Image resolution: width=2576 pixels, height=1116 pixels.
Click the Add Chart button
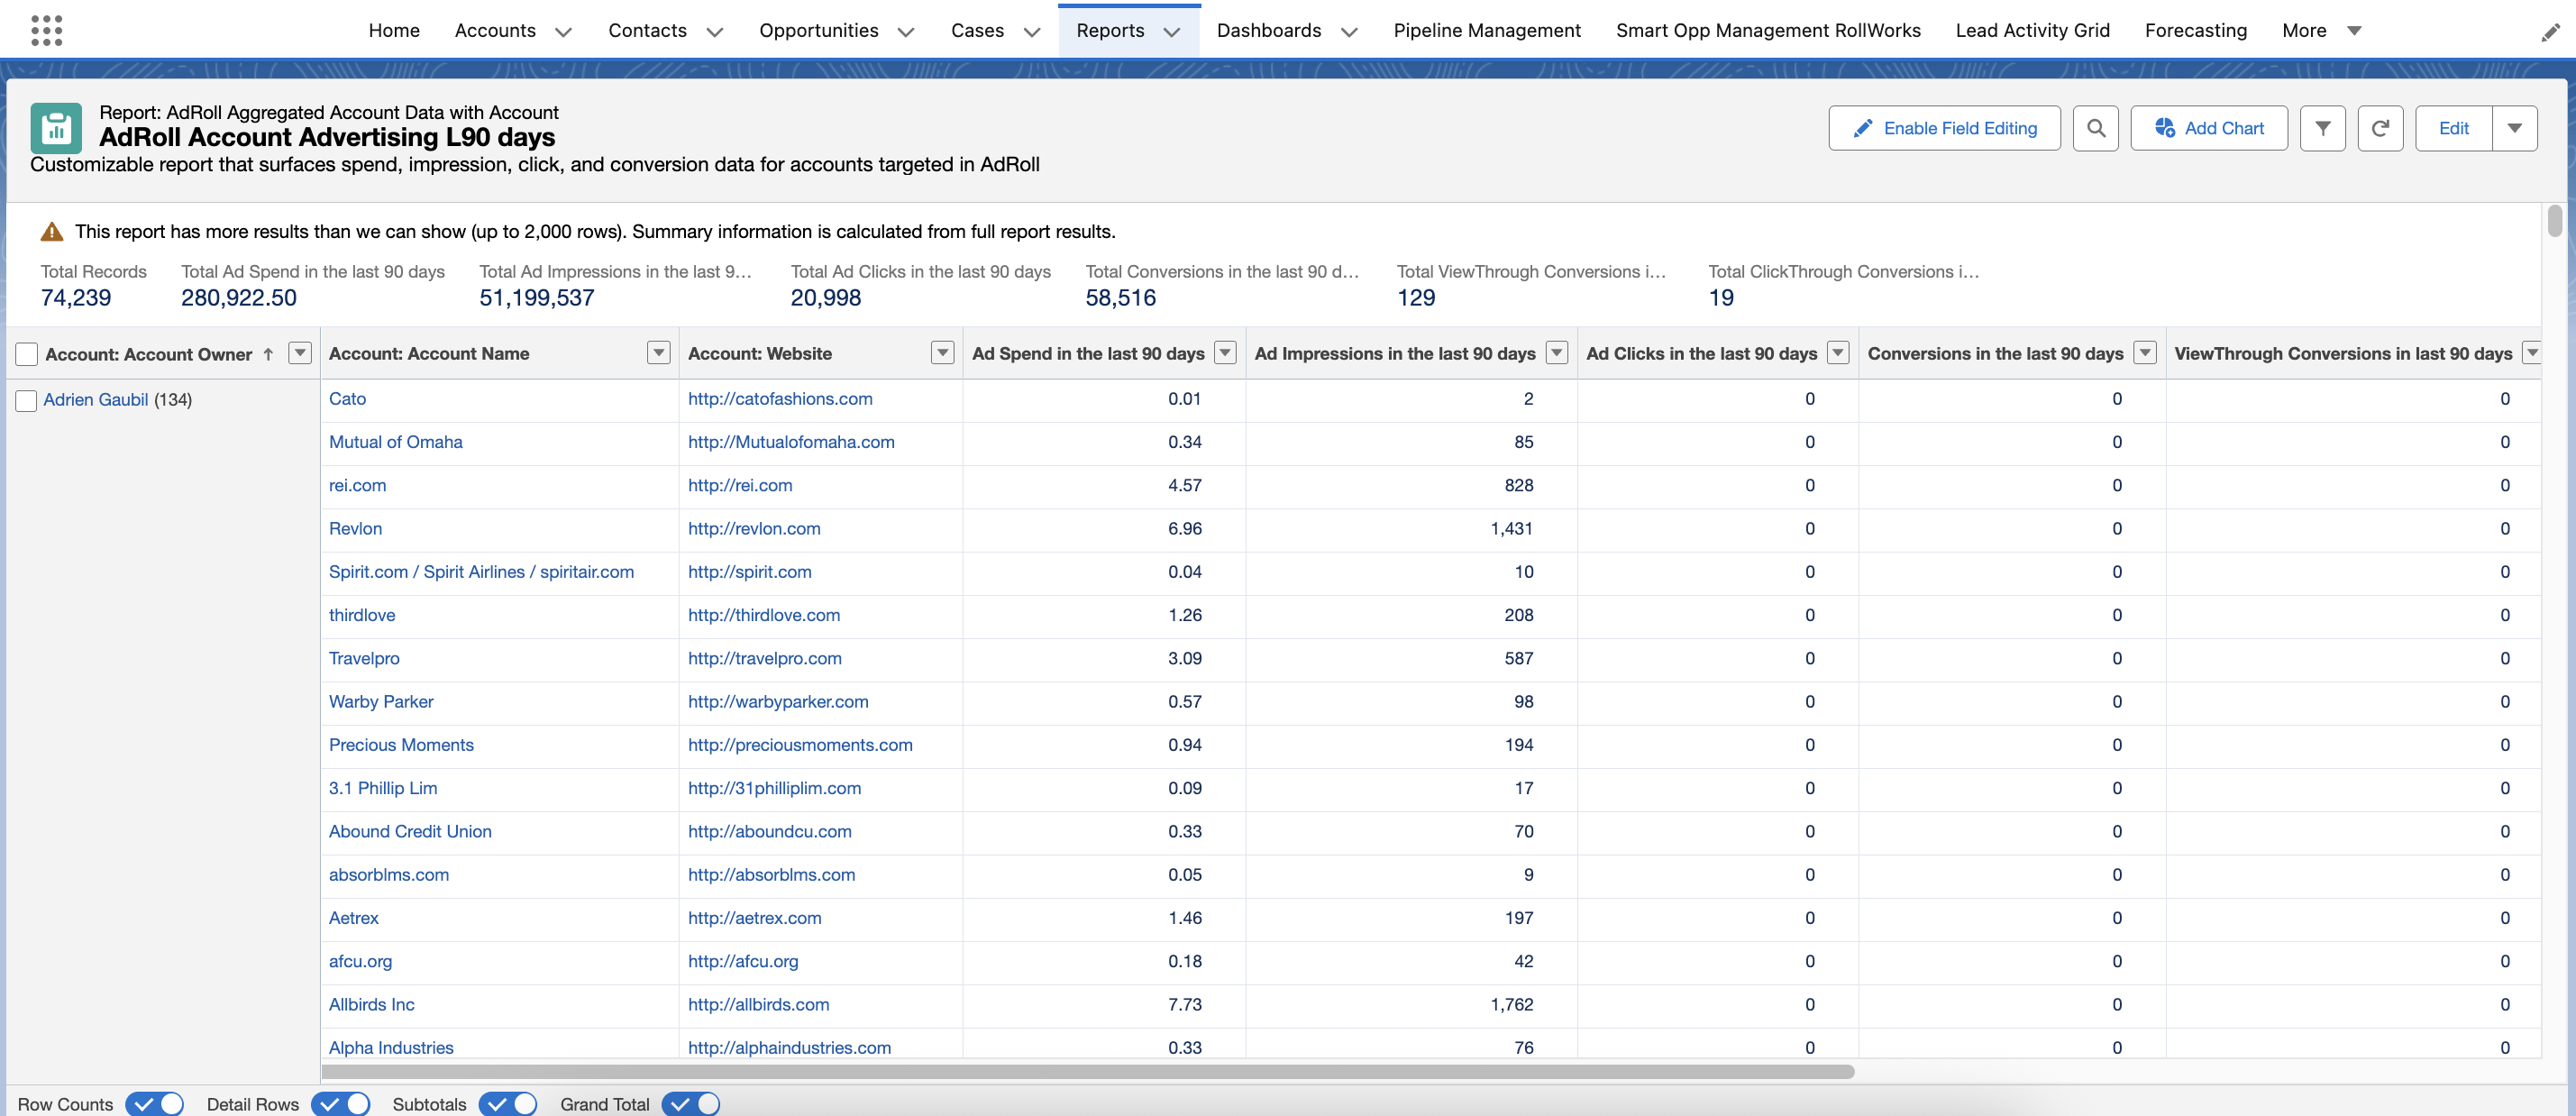(2208, 128)
